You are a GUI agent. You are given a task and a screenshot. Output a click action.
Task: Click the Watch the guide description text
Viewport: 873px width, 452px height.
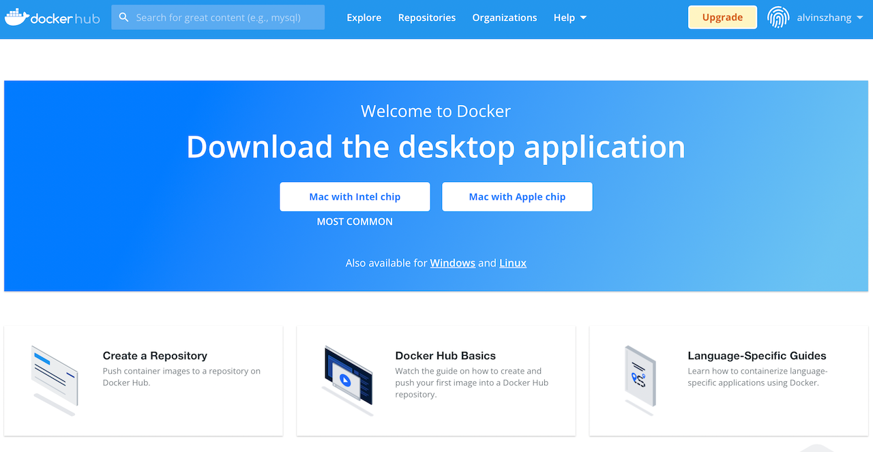pos(472,382)
